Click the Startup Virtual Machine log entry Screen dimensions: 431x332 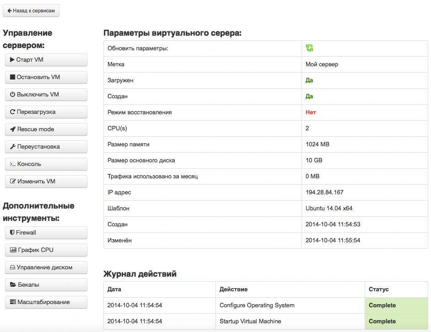(x=250, y=321)
